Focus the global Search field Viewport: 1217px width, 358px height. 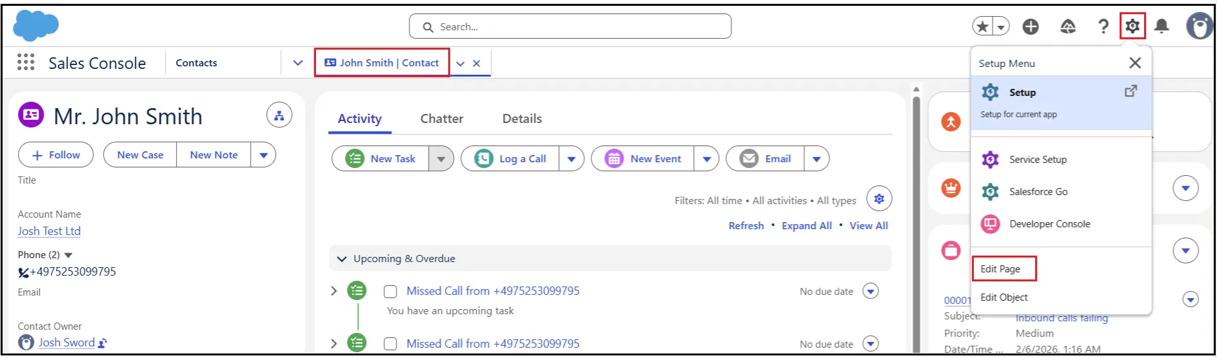[570, 26]
